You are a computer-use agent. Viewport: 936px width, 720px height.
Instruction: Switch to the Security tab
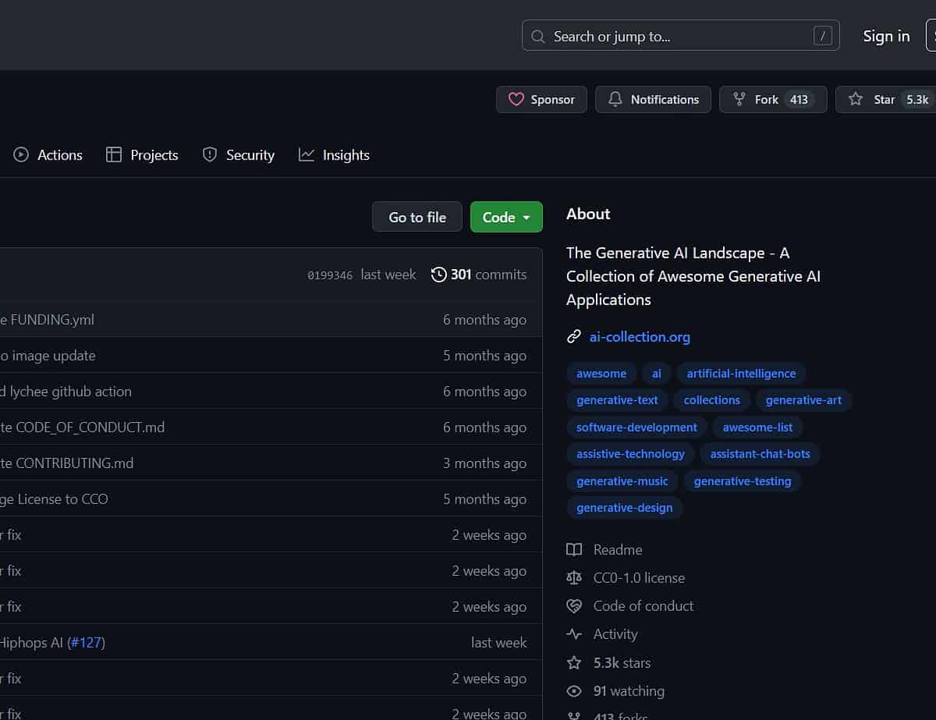click(249, 154)
